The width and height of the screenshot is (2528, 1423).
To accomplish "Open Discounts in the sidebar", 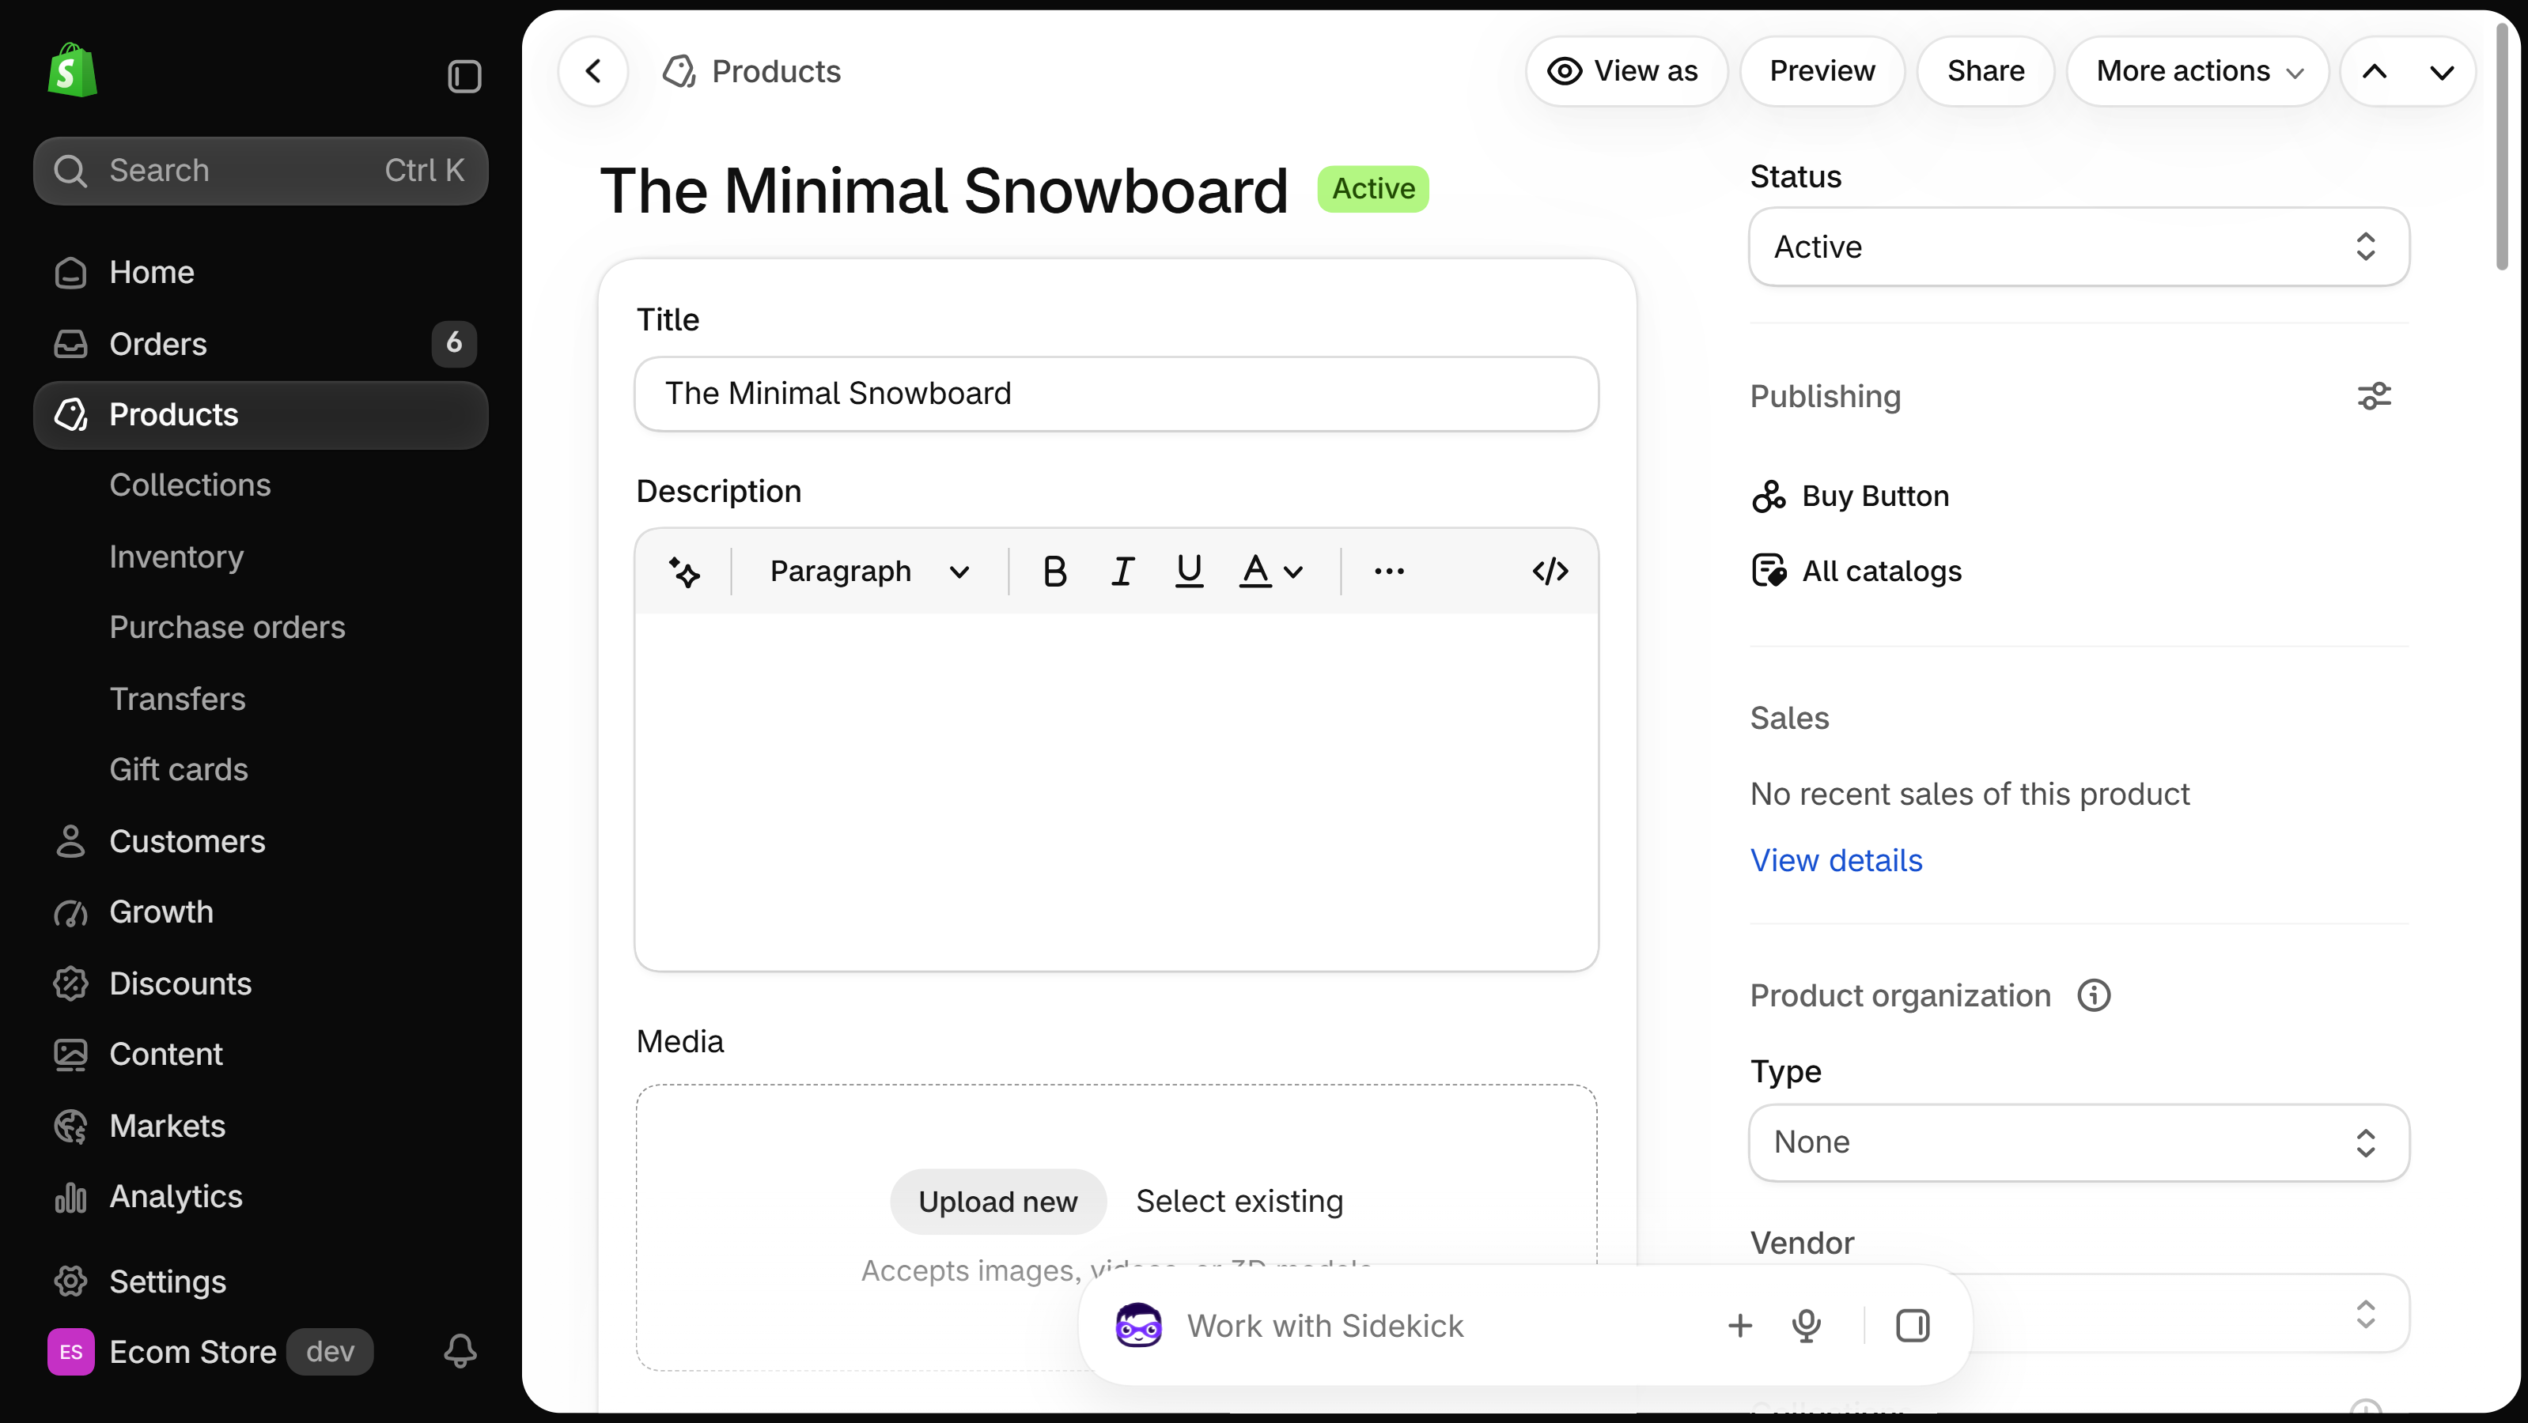I will click(x=260, y=983).
